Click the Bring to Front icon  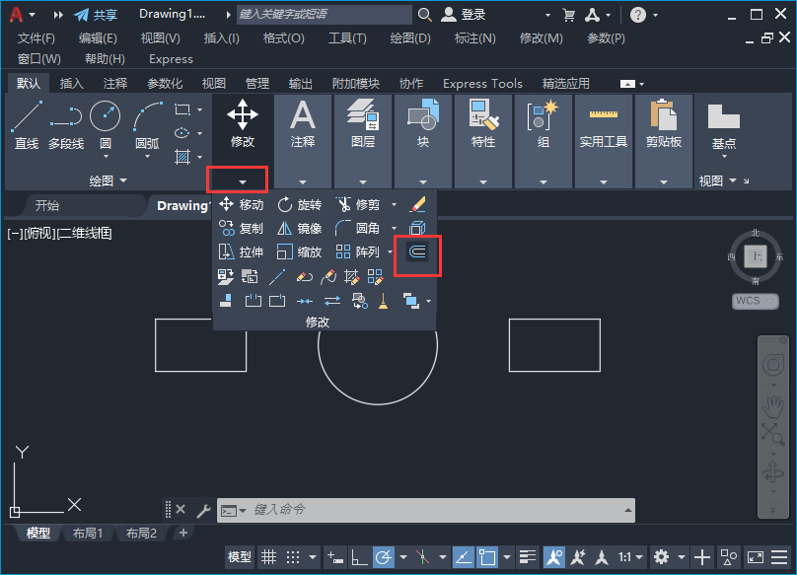[x=410, y=301]
